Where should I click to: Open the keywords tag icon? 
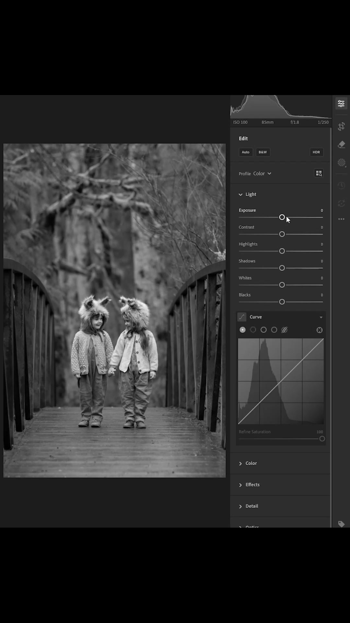pyautogui.click(x=341, y=524)
